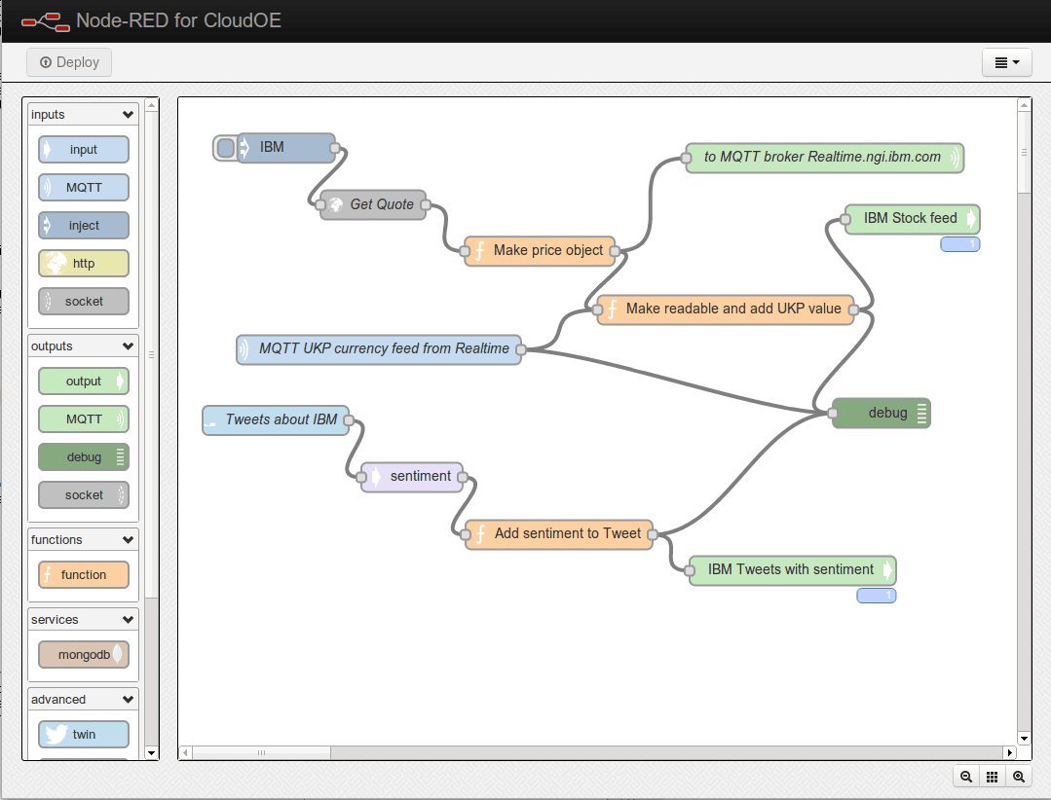The image size is (1051, 800).
Task: Select the mongodb node in services palette
Action: (84, 654)
